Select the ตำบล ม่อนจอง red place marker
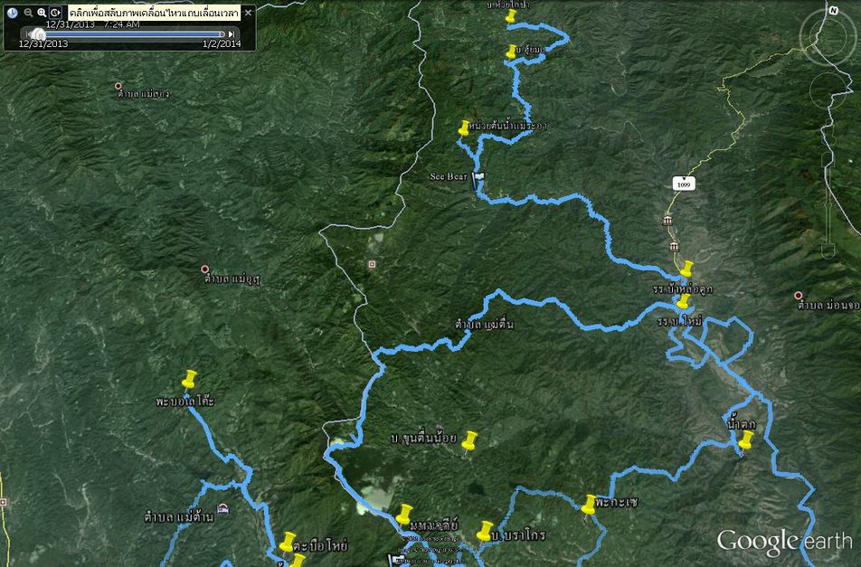This screenshot has width=861, height=567. point(799,295)
